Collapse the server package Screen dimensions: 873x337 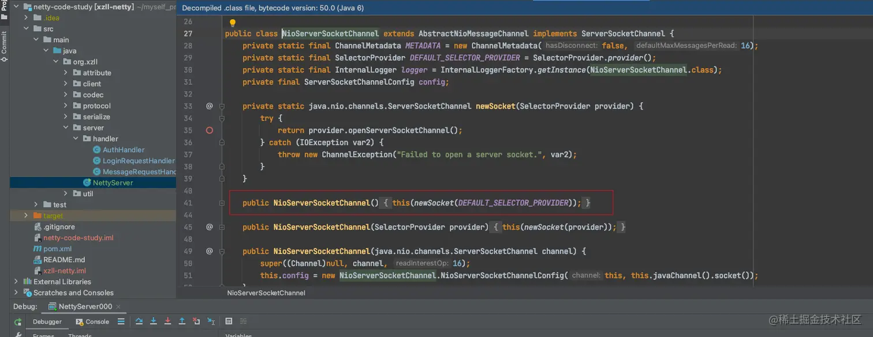tap(66, 128)
